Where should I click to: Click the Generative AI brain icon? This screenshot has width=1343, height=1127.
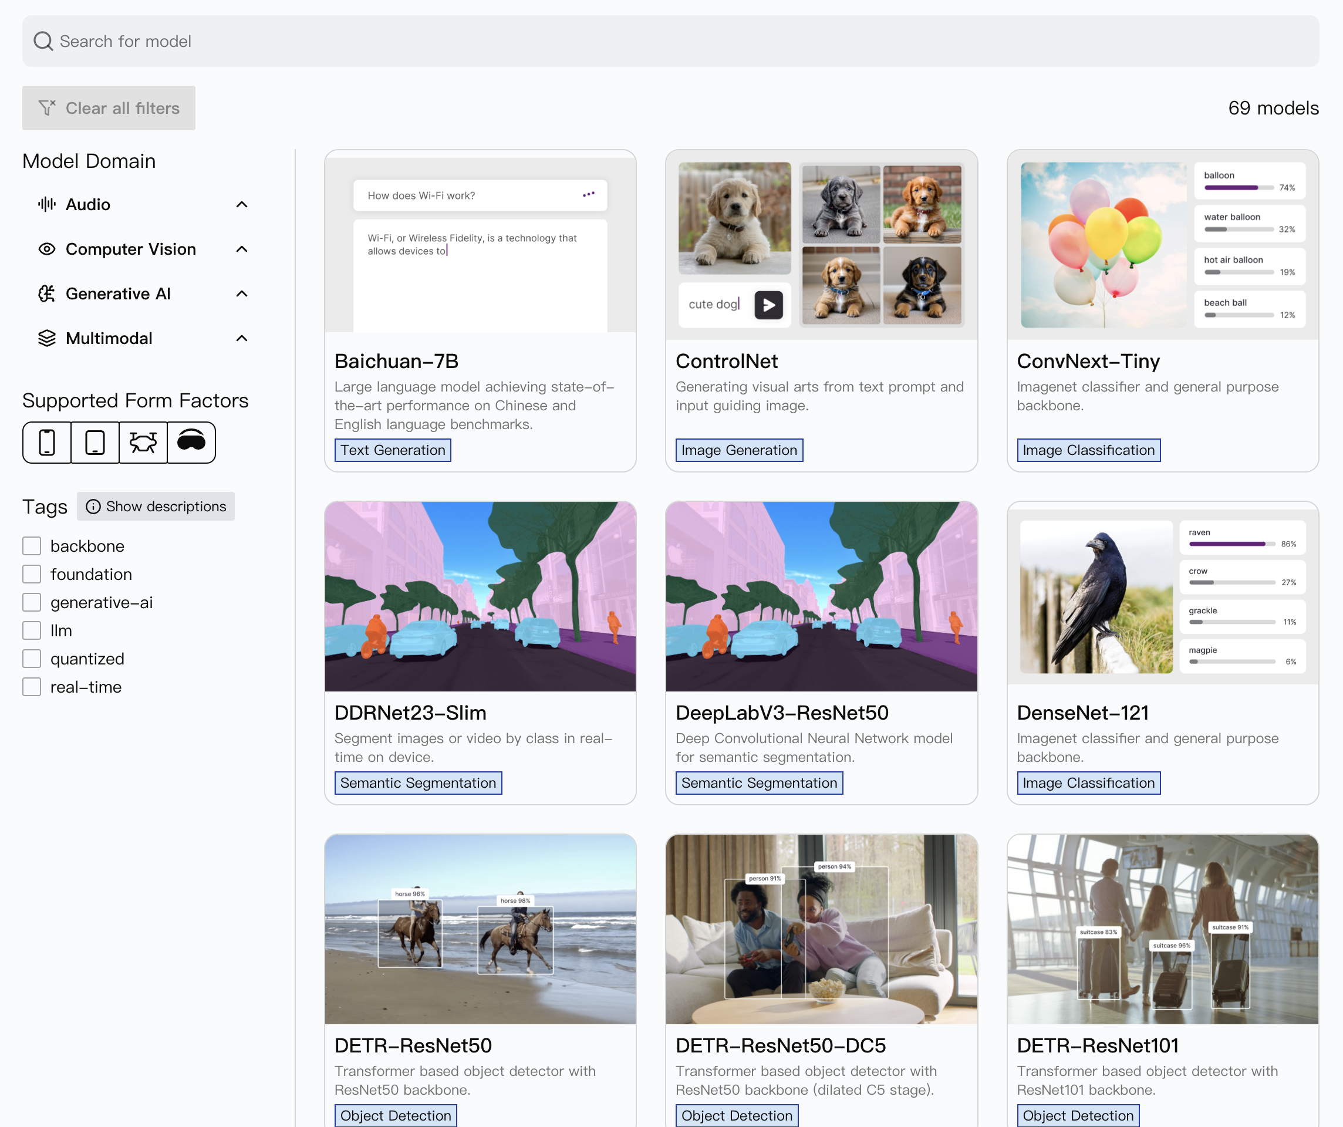47,293
